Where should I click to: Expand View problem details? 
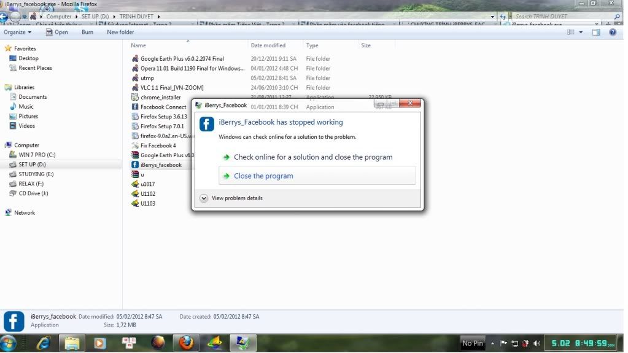point(231,198)
